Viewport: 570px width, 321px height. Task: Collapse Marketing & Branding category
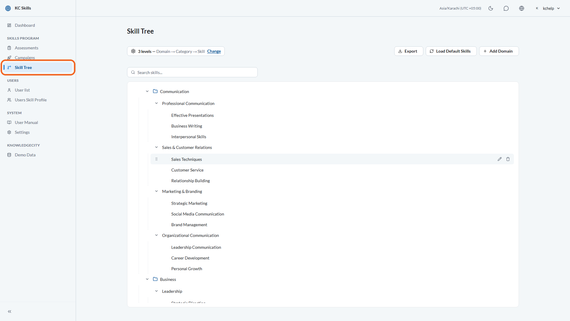156,191
